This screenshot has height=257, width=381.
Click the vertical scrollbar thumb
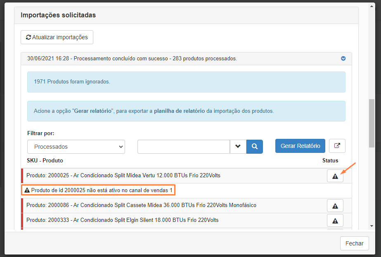[372, 123]
